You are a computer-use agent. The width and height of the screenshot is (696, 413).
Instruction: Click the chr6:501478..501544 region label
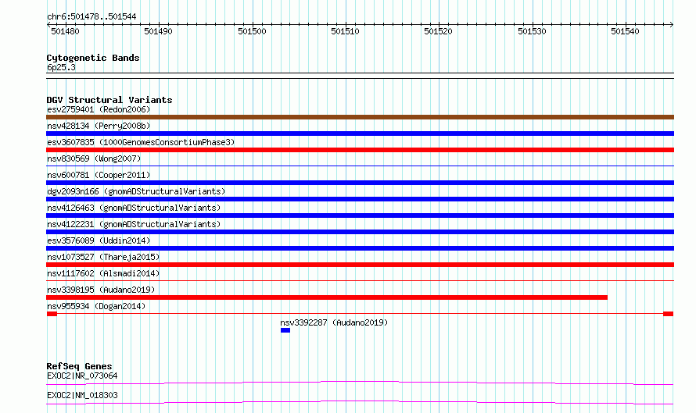(91, 17)
